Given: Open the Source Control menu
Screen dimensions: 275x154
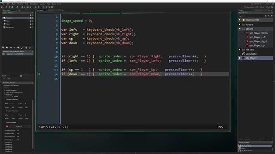Looking at the screenshot, I should [57, 4].
